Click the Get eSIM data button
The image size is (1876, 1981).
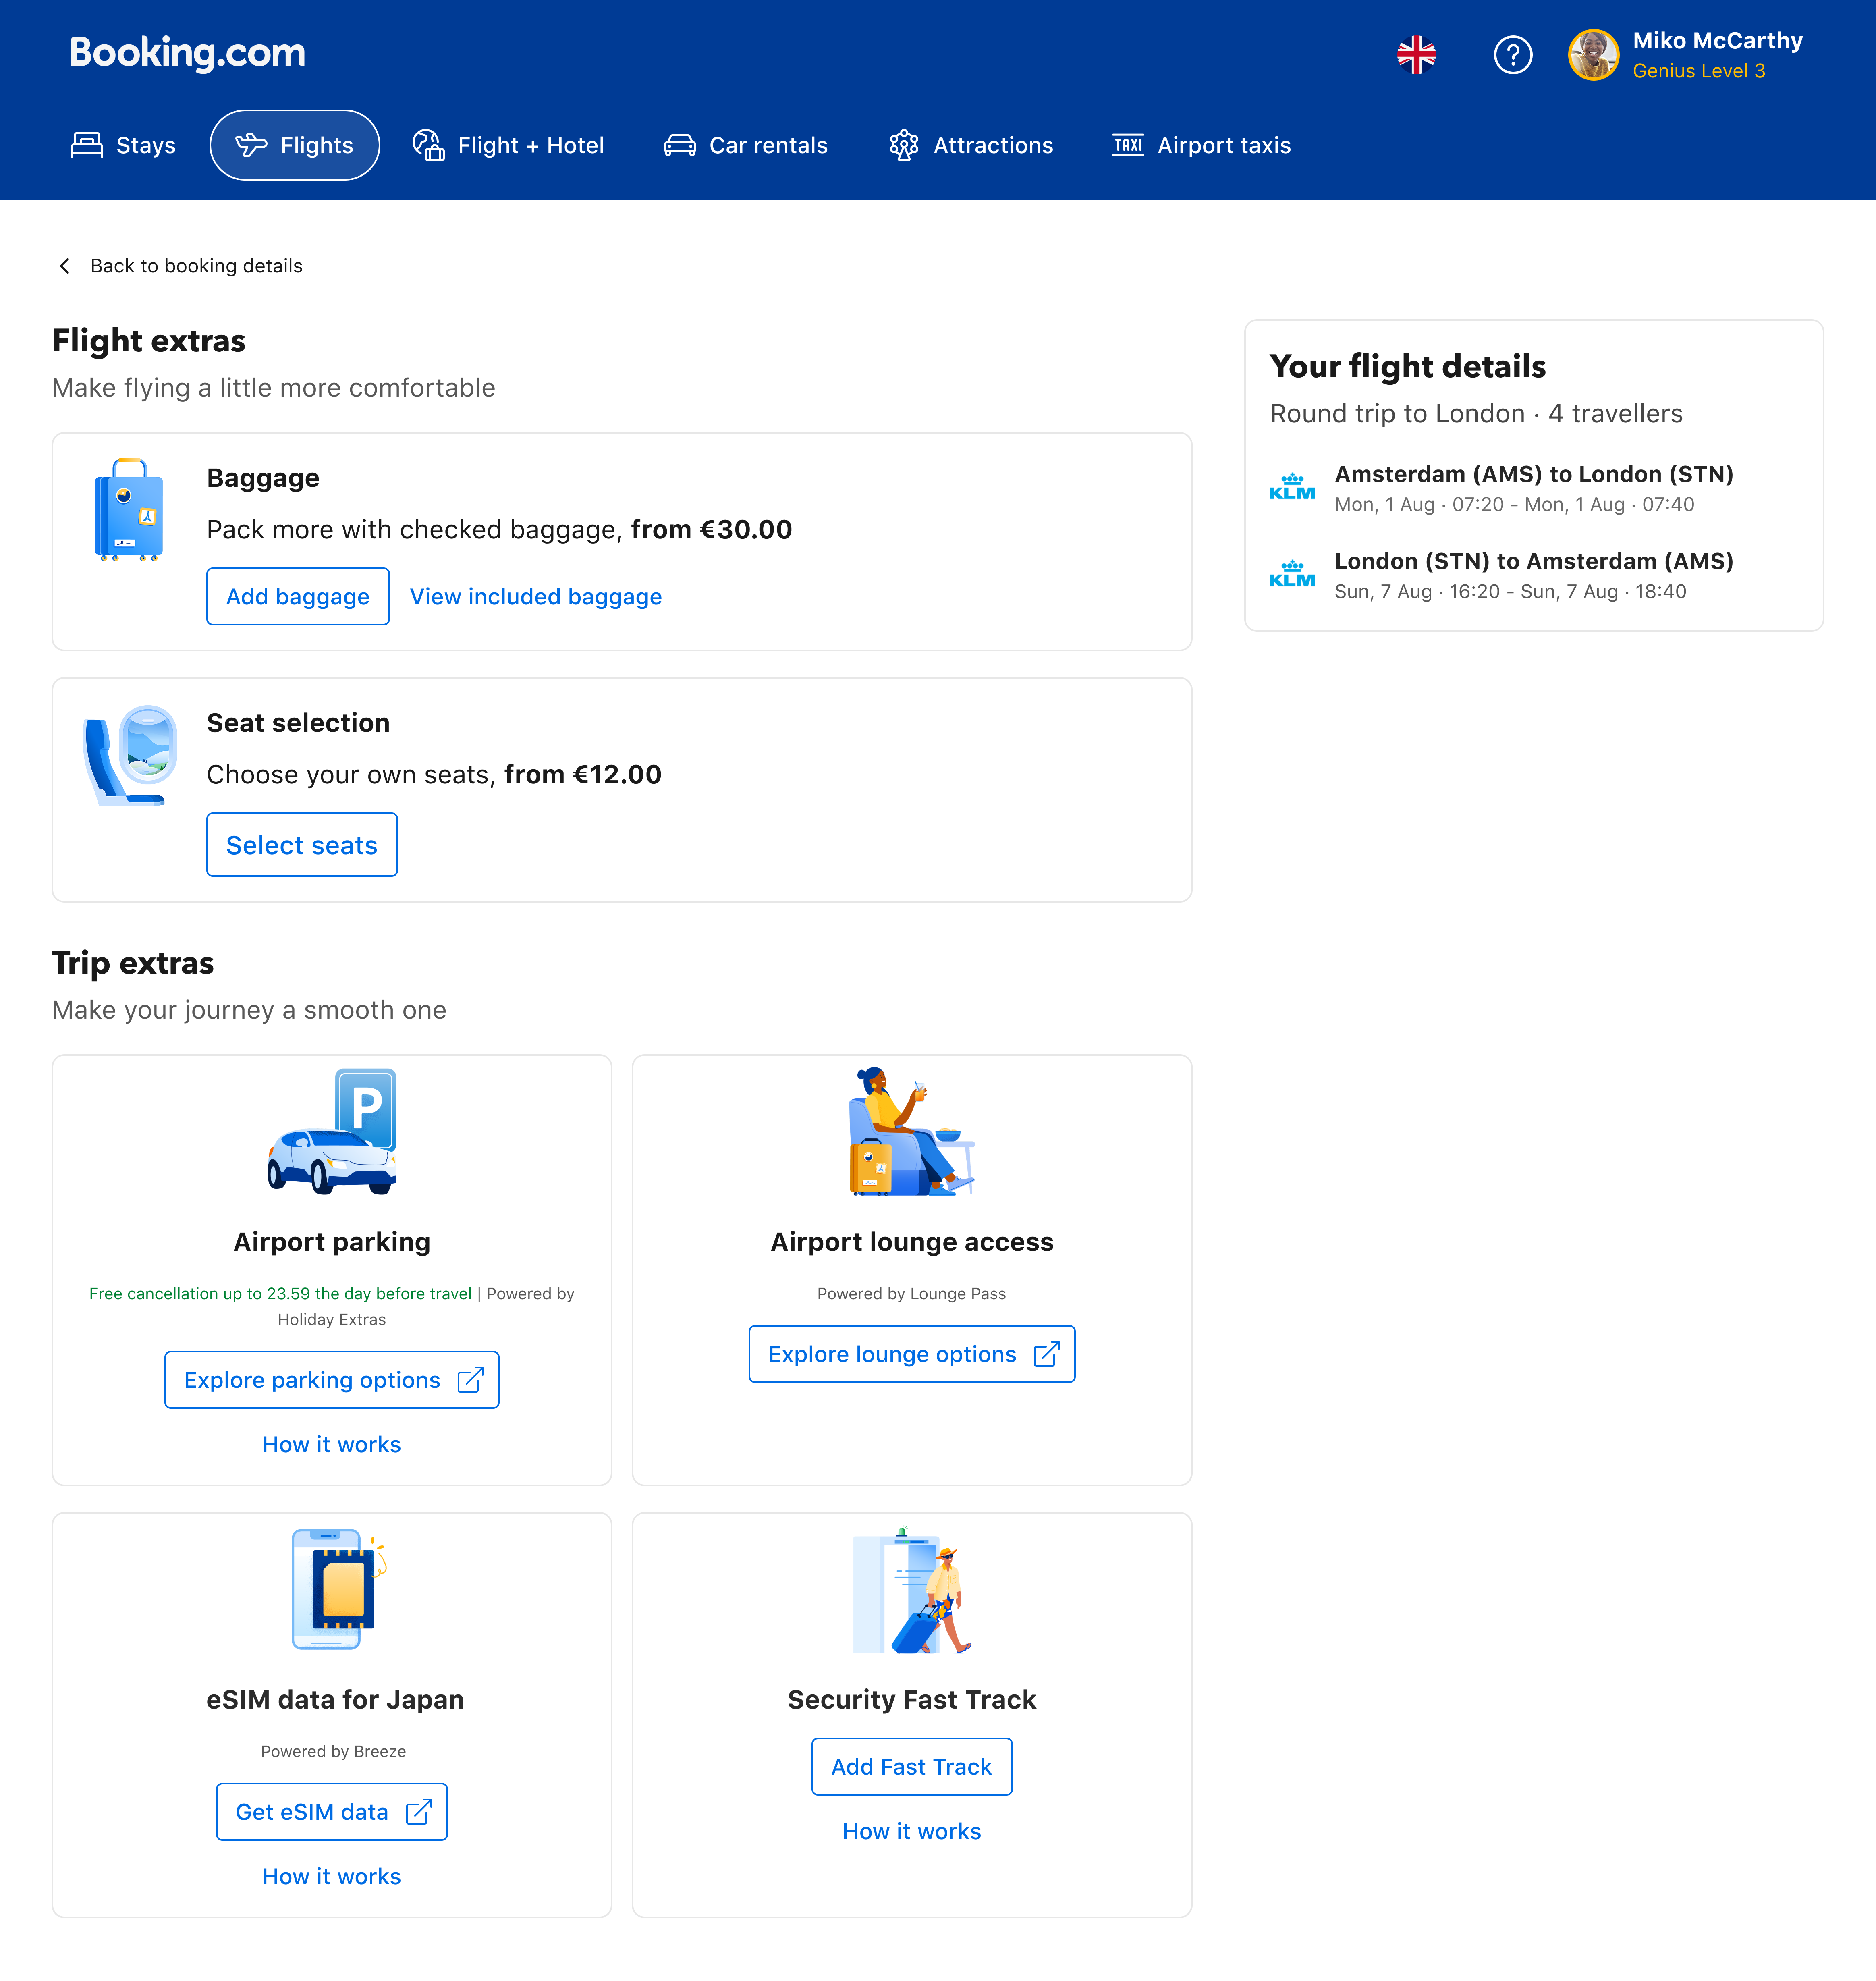click(332, 1812)
